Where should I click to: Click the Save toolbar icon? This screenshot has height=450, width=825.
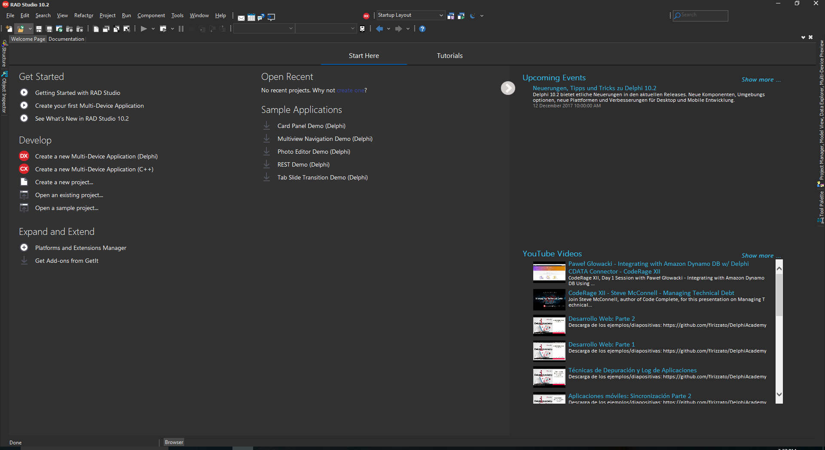pyautogui.click(x=39, y=29)
